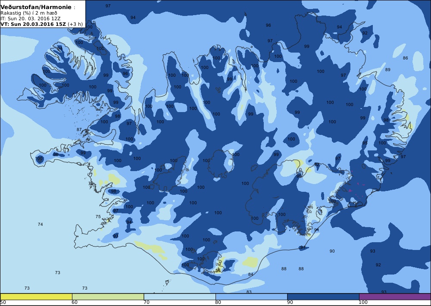Click the humidity value '75' on the map

point(98,217)
